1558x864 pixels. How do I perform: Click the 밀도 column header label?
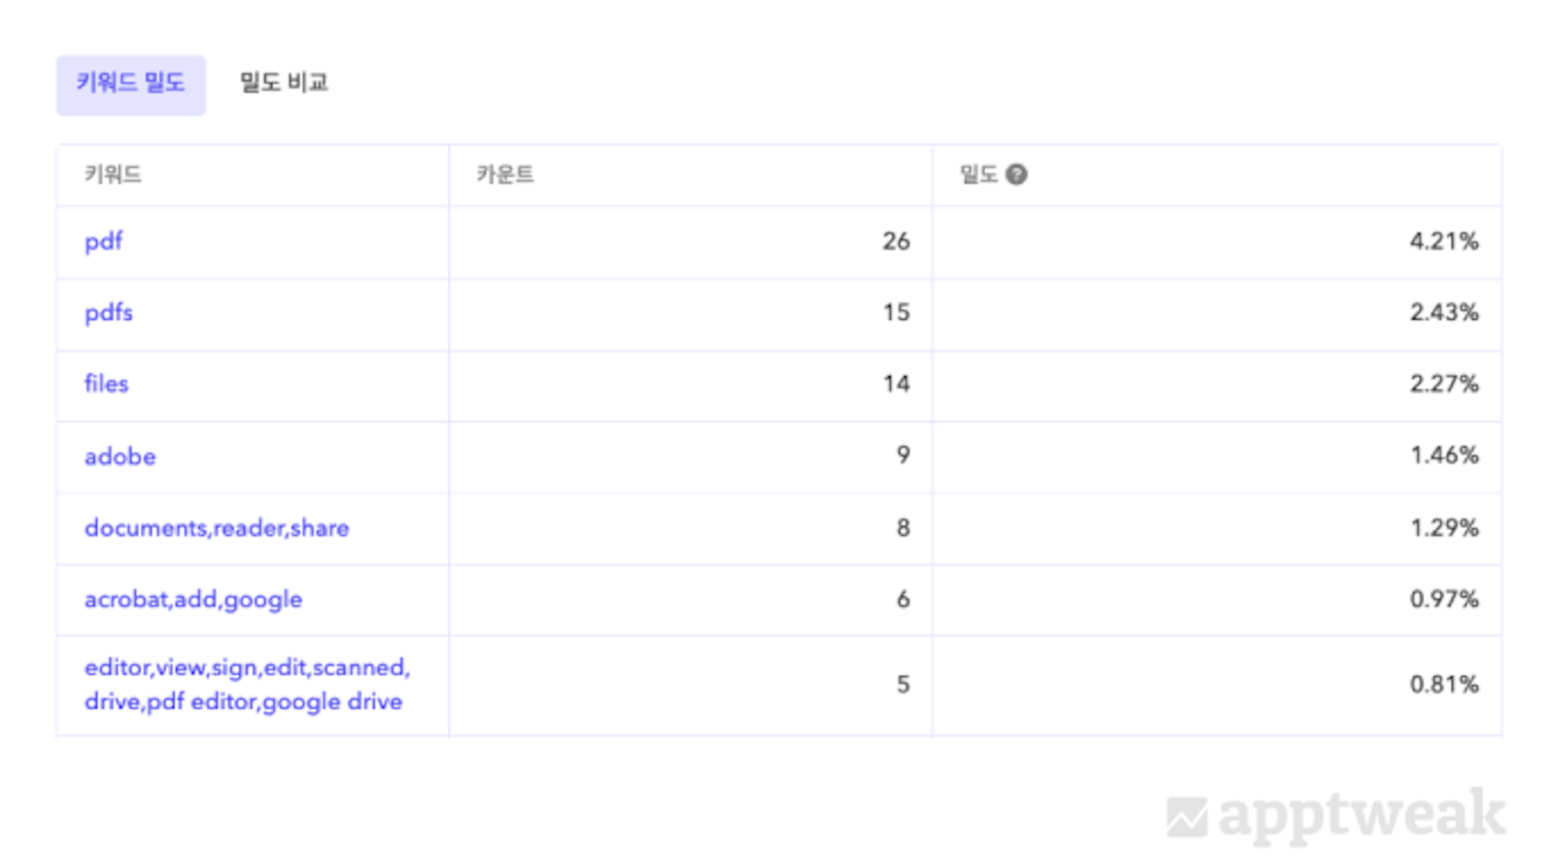point(978,175)
